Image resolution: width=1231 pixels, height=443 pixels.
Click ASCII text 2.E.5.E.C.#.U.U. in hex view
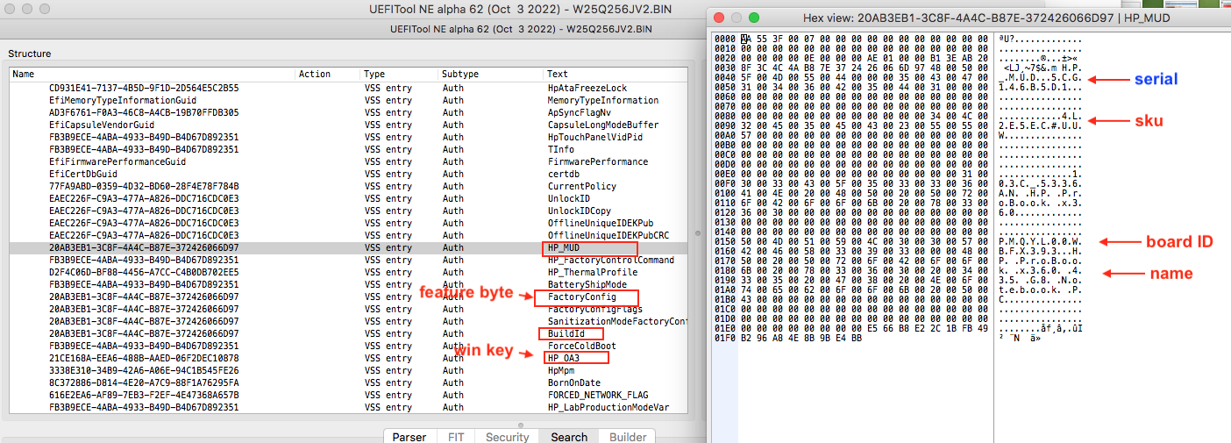[x=1040, y=126]
